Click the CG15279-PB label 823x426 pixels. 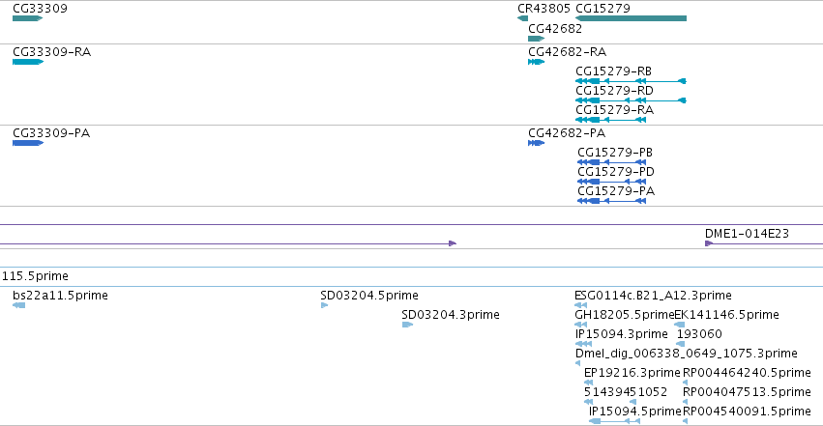pos(615,153)
